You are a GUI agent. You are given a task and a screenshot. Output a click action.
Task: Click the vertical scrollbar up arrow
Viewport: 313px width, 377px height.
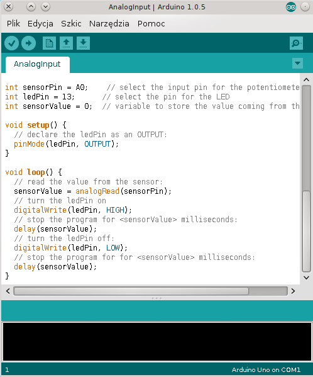(x=306, y=79)
